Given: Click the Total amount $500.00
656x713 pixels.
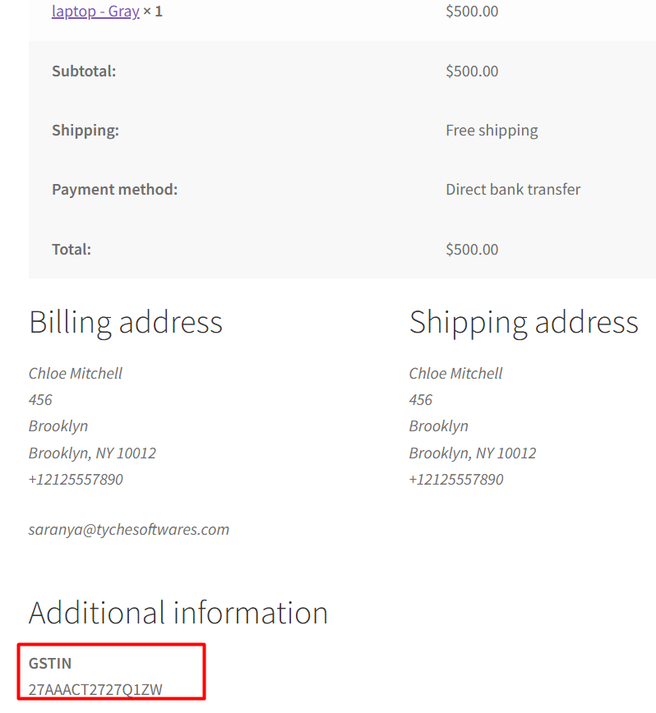Looking at the screenshot, I should click(x=472, y=249).
